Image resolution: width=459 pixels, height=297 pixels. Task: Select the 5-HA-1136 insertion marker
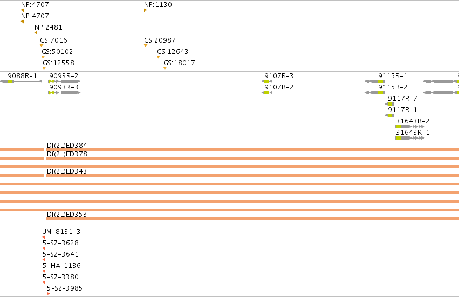pyautogui.click(x=44, y=271)
